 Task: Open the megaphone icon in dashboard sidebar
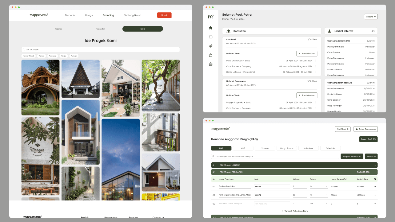pyautogui.click(x=210, y=46)
